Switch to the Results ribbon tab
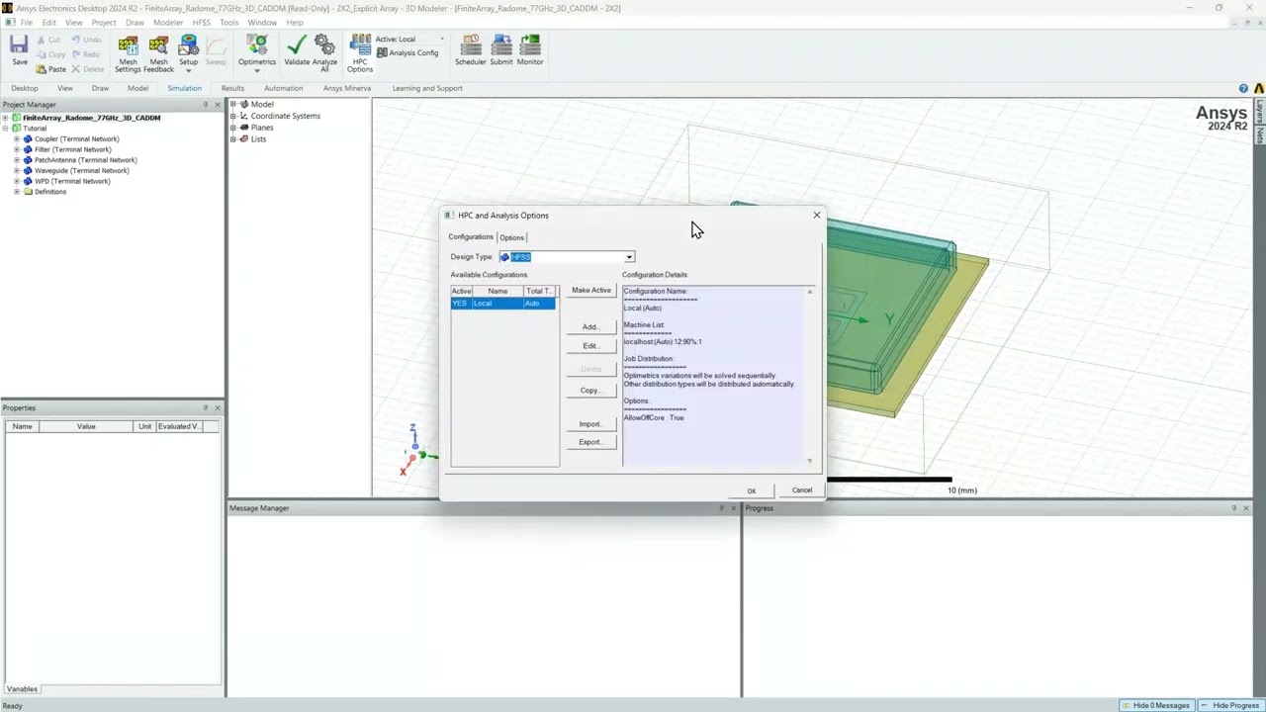The image size is (1266, 712). [x=232, y=88]
